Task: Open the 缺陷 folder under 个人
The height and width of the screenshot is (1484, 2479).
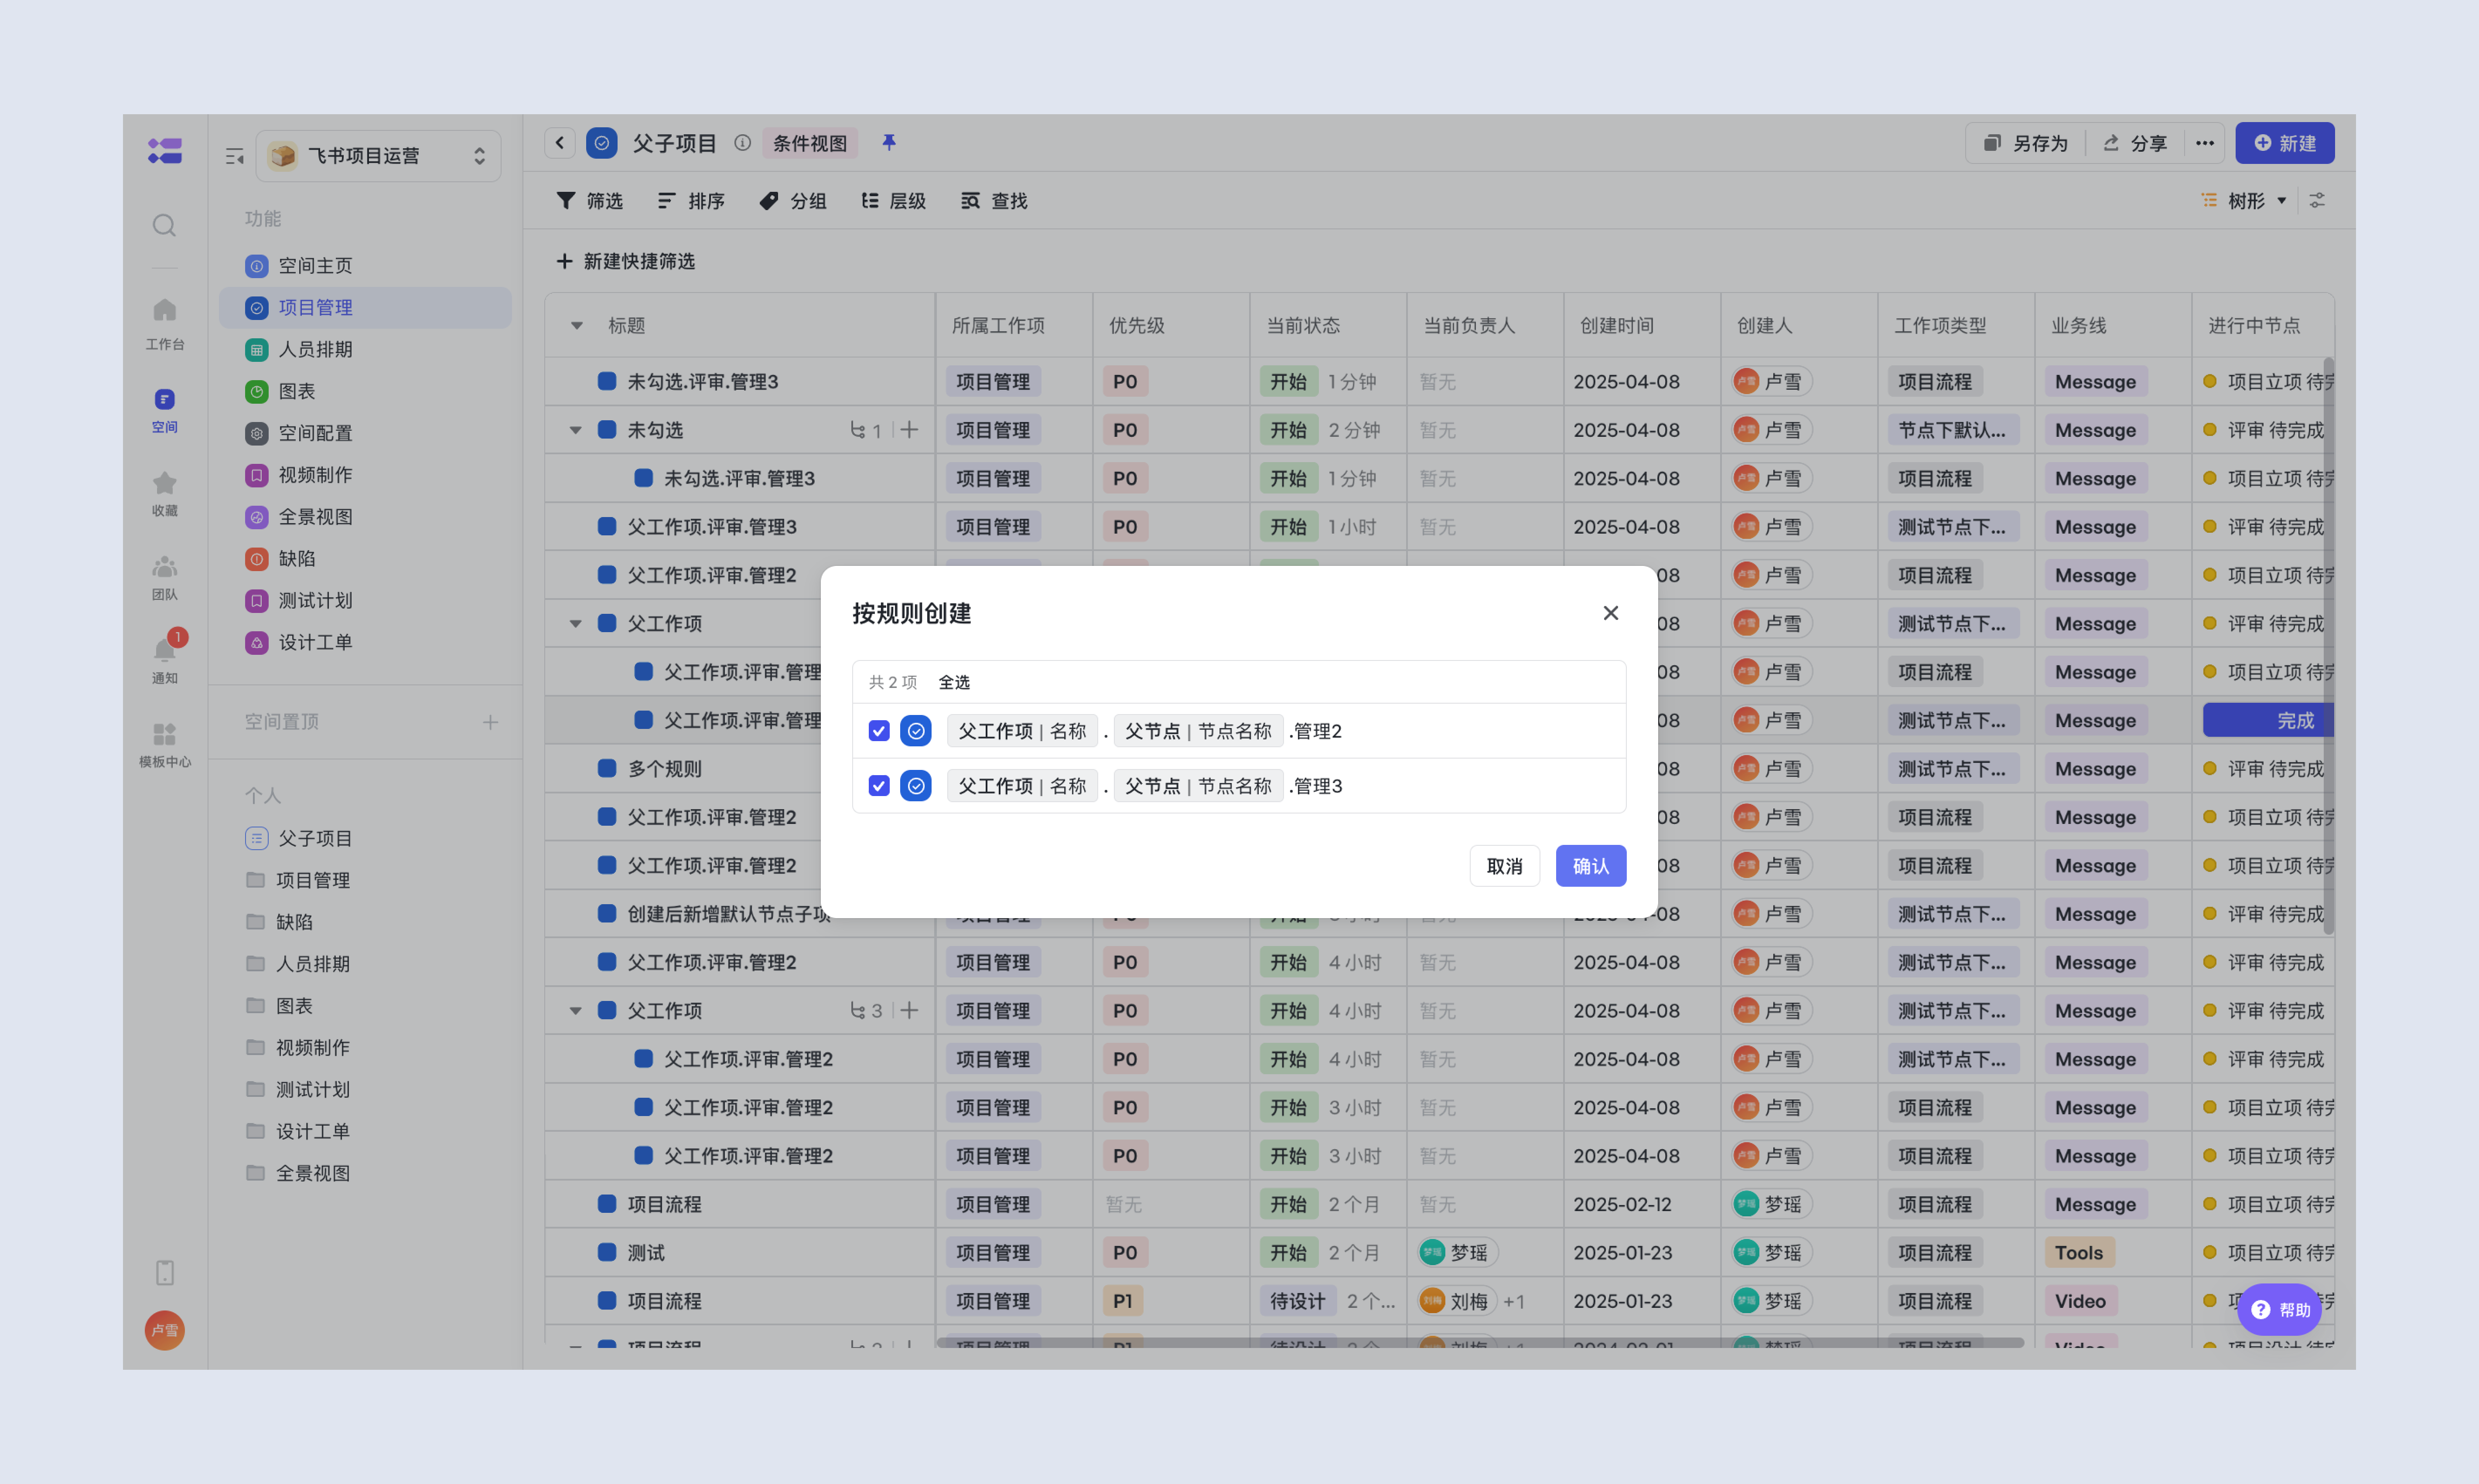Action: (x=365, y=922)
